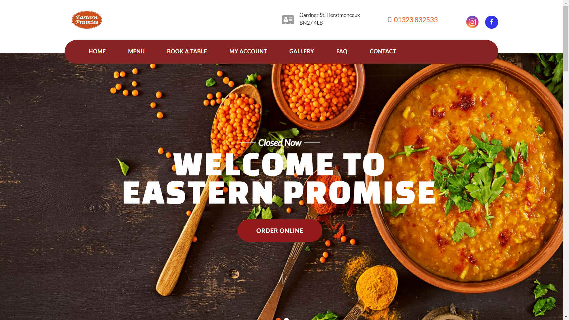The width and height of the screenshot is (569, 320).
Task: Click the address card icon
Action: 288,20
